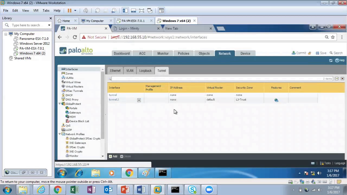Click the Save button in Palo Alto
This screenshot has width=347, height=195.
(x=321, y=53)
